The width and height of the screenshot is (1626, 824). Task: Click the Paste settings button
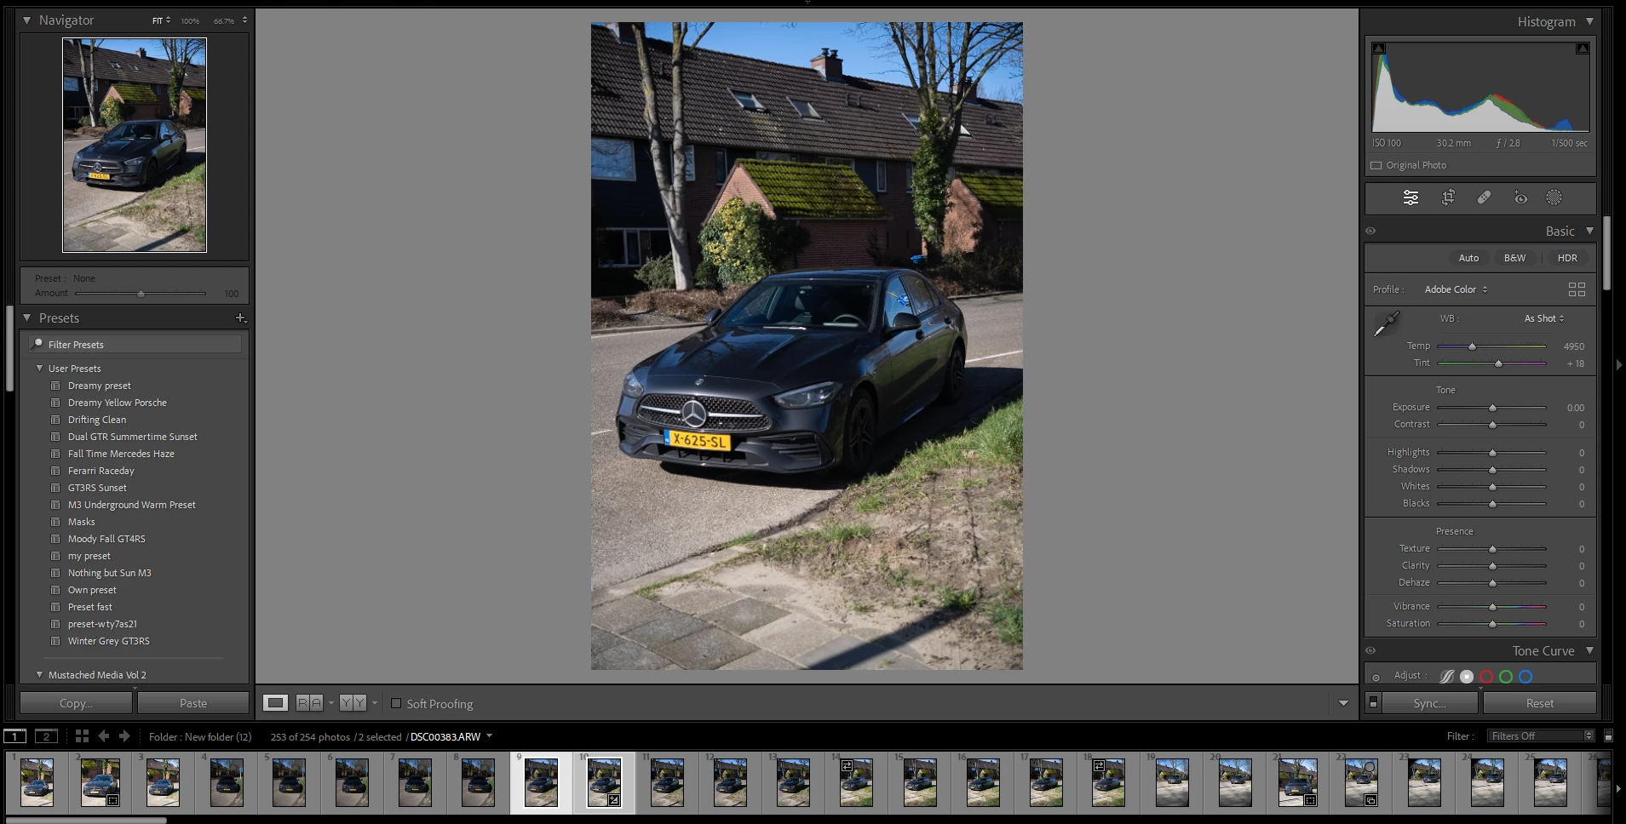click(193, 703)
